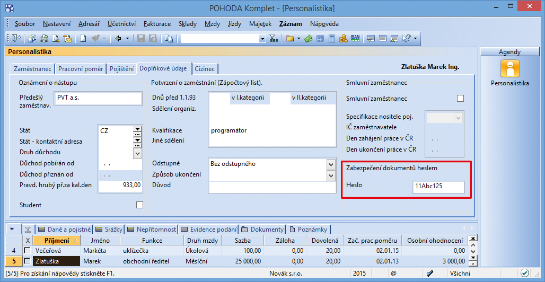Open the Mzdy menu
Viewport: 545px width, 282px height.
point(212,24)
